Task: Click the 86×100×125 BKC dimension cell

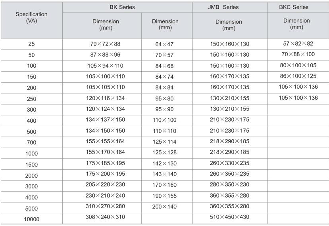Action: [298, 76]
